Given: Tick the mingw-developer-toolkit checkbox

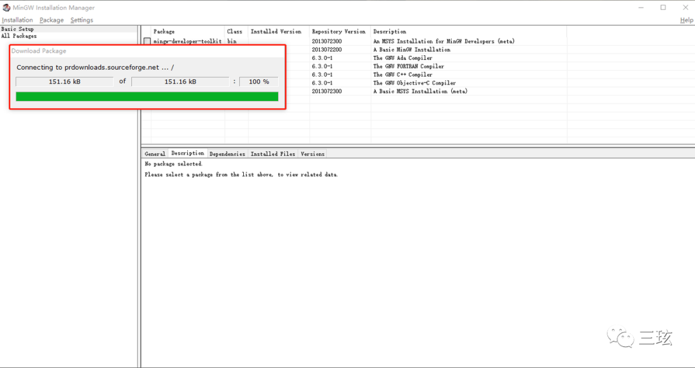Looking at the screenshot, I should point(147,41).
